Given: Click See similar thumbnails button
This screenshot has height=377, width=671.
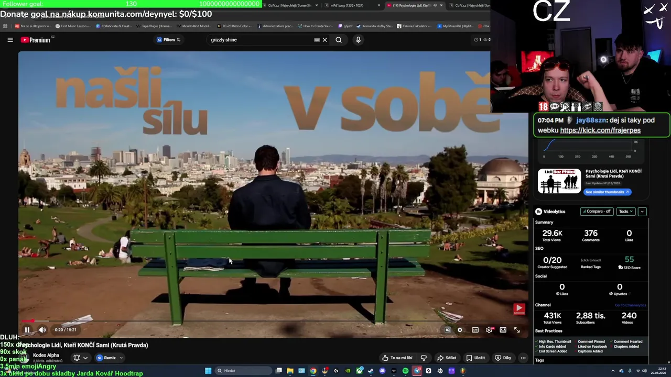Looking at the screenshot, I should pos(607,192).
